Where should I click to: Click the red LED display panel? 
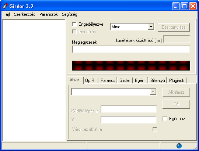(x=131, y=66)
